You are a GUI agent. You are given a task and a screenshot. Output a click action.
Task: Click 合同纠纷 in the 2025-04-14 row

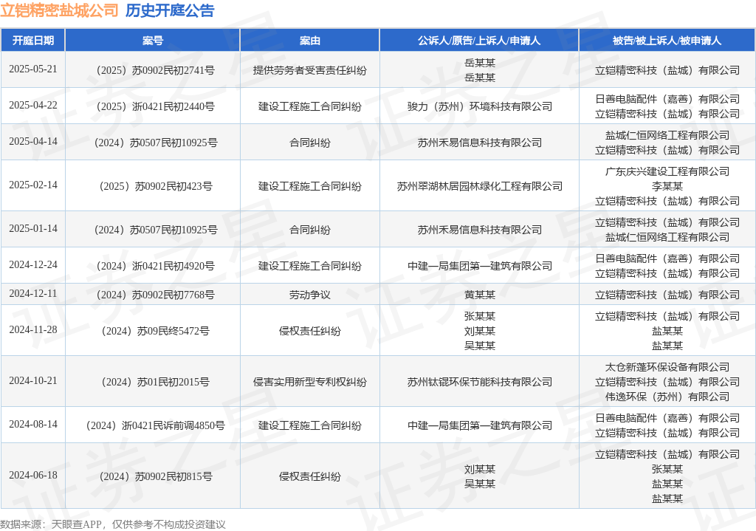tap(309, 143)
